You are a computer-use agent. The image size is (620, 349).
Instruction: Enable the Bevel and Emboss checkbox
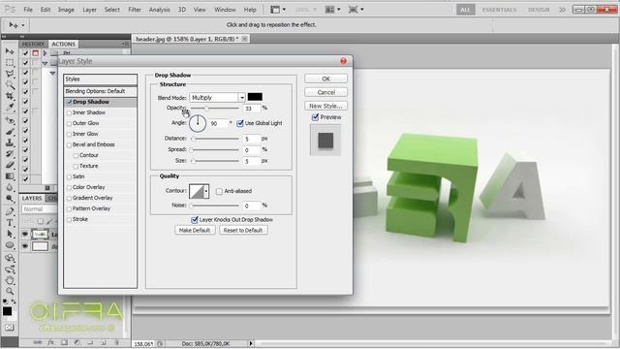pyautogui.click(x=69, y=144)
